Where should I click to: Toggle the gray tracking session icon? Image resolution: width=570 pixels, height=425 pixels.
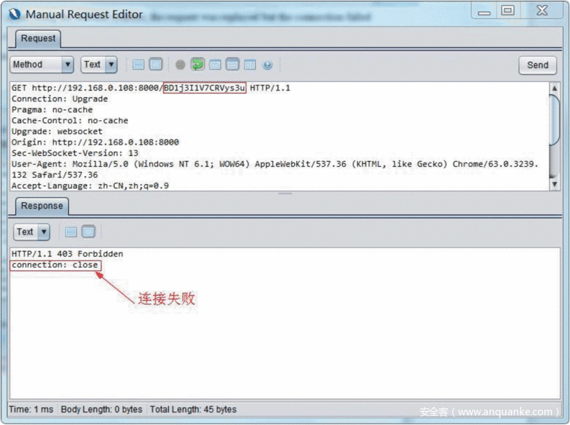coord(180,65)
